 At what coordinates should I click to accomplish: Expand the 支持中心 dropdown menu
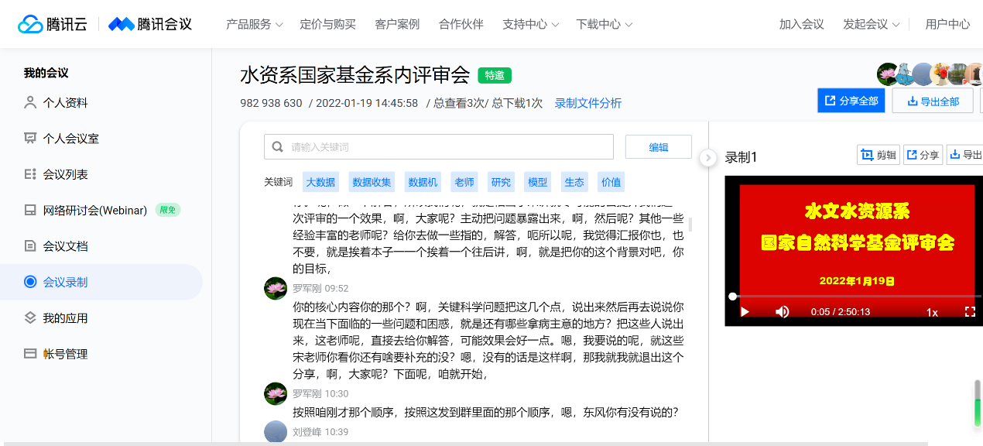[x=530, y=24]
